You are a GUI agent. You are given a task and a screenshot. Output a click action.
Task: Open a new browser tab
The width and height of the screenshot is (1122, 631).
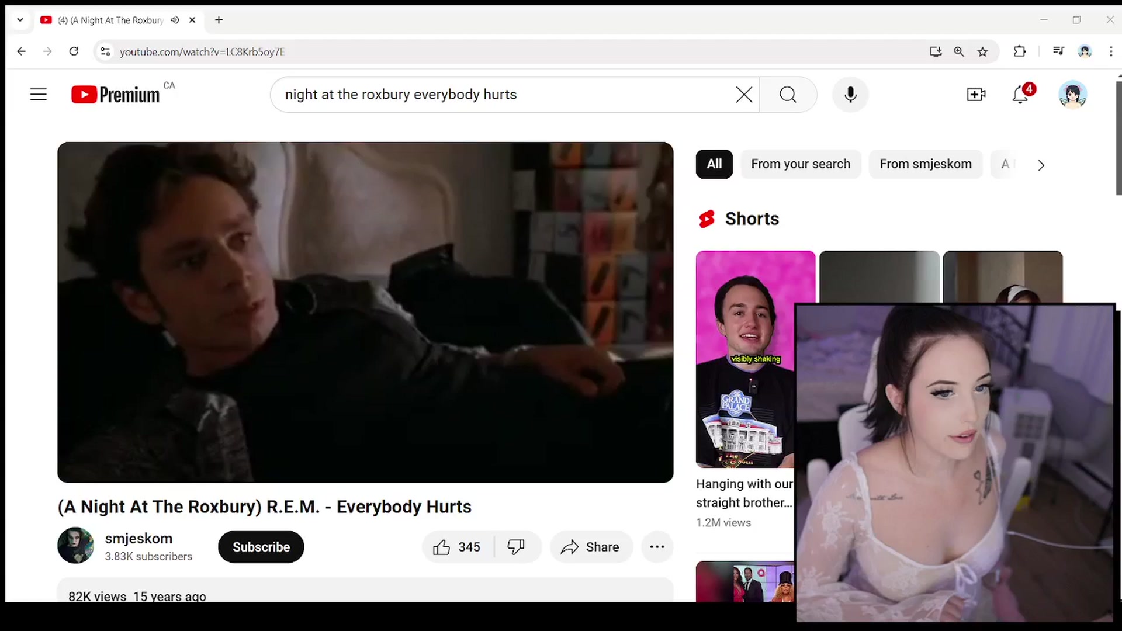(219, 20)
